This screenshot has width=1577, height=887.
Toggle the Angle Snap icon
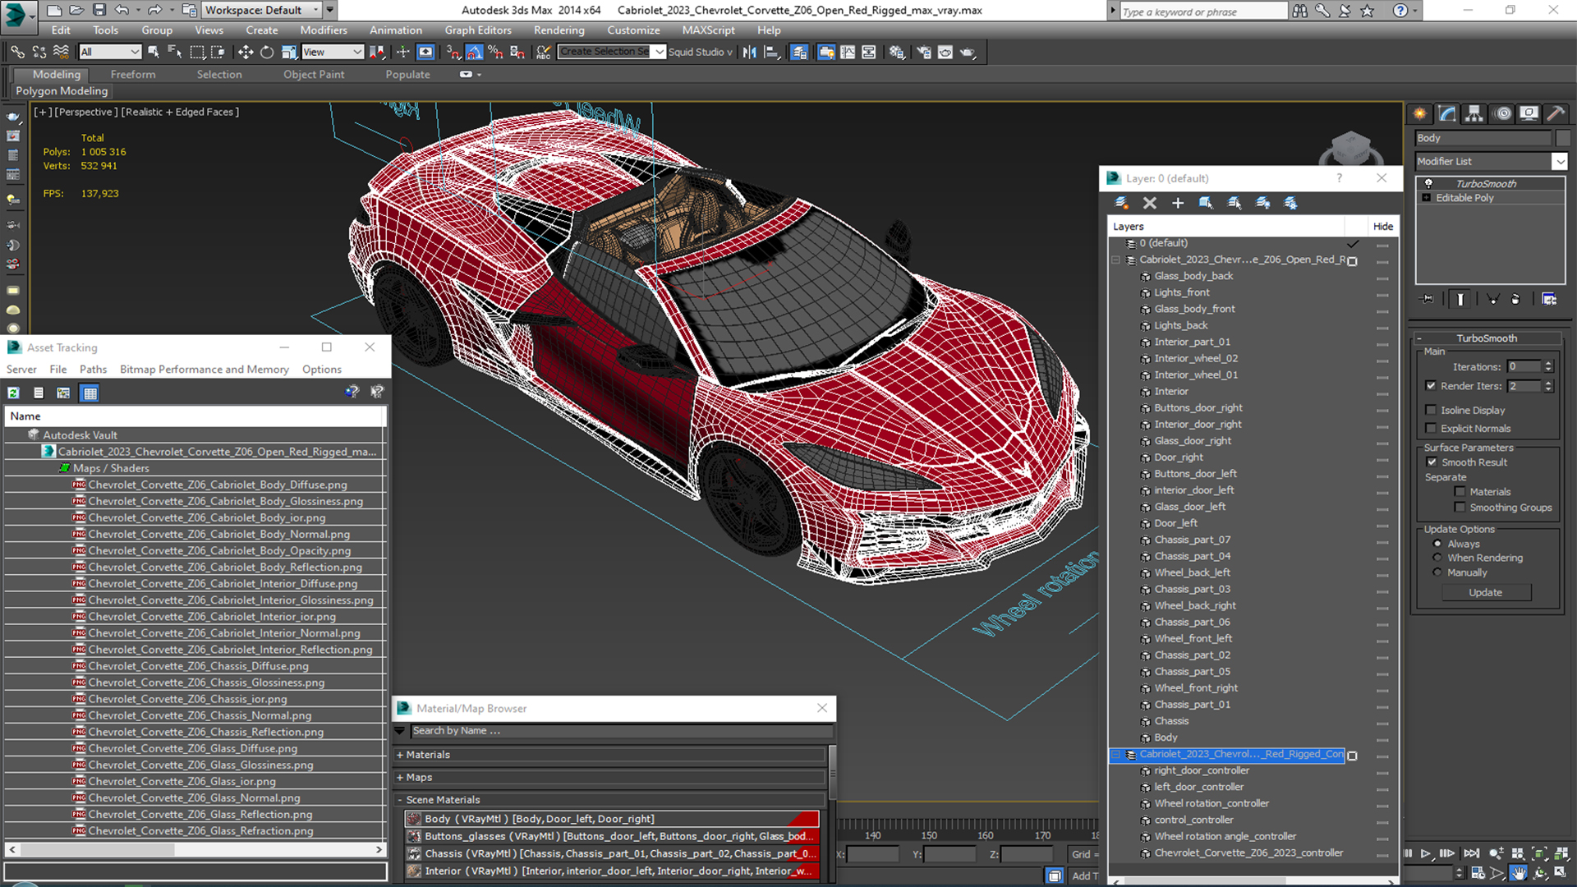475,52
